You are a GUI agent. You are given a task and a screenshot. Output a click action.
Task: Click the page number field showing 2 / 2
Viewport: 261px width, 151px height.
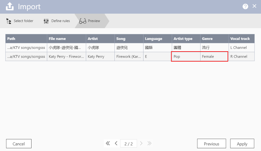(128, 144)
